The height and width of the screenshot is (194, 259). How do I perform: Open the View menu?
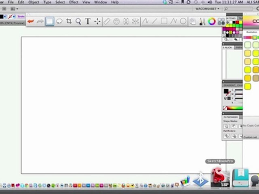click(x=86, y=2)
